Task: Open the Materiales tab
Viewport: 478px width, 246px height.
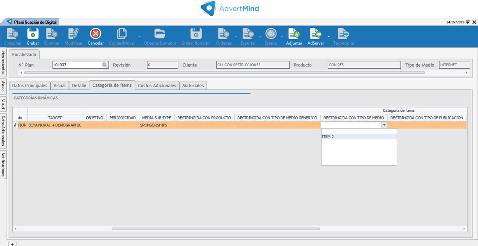Action: [x=193, y=86]
